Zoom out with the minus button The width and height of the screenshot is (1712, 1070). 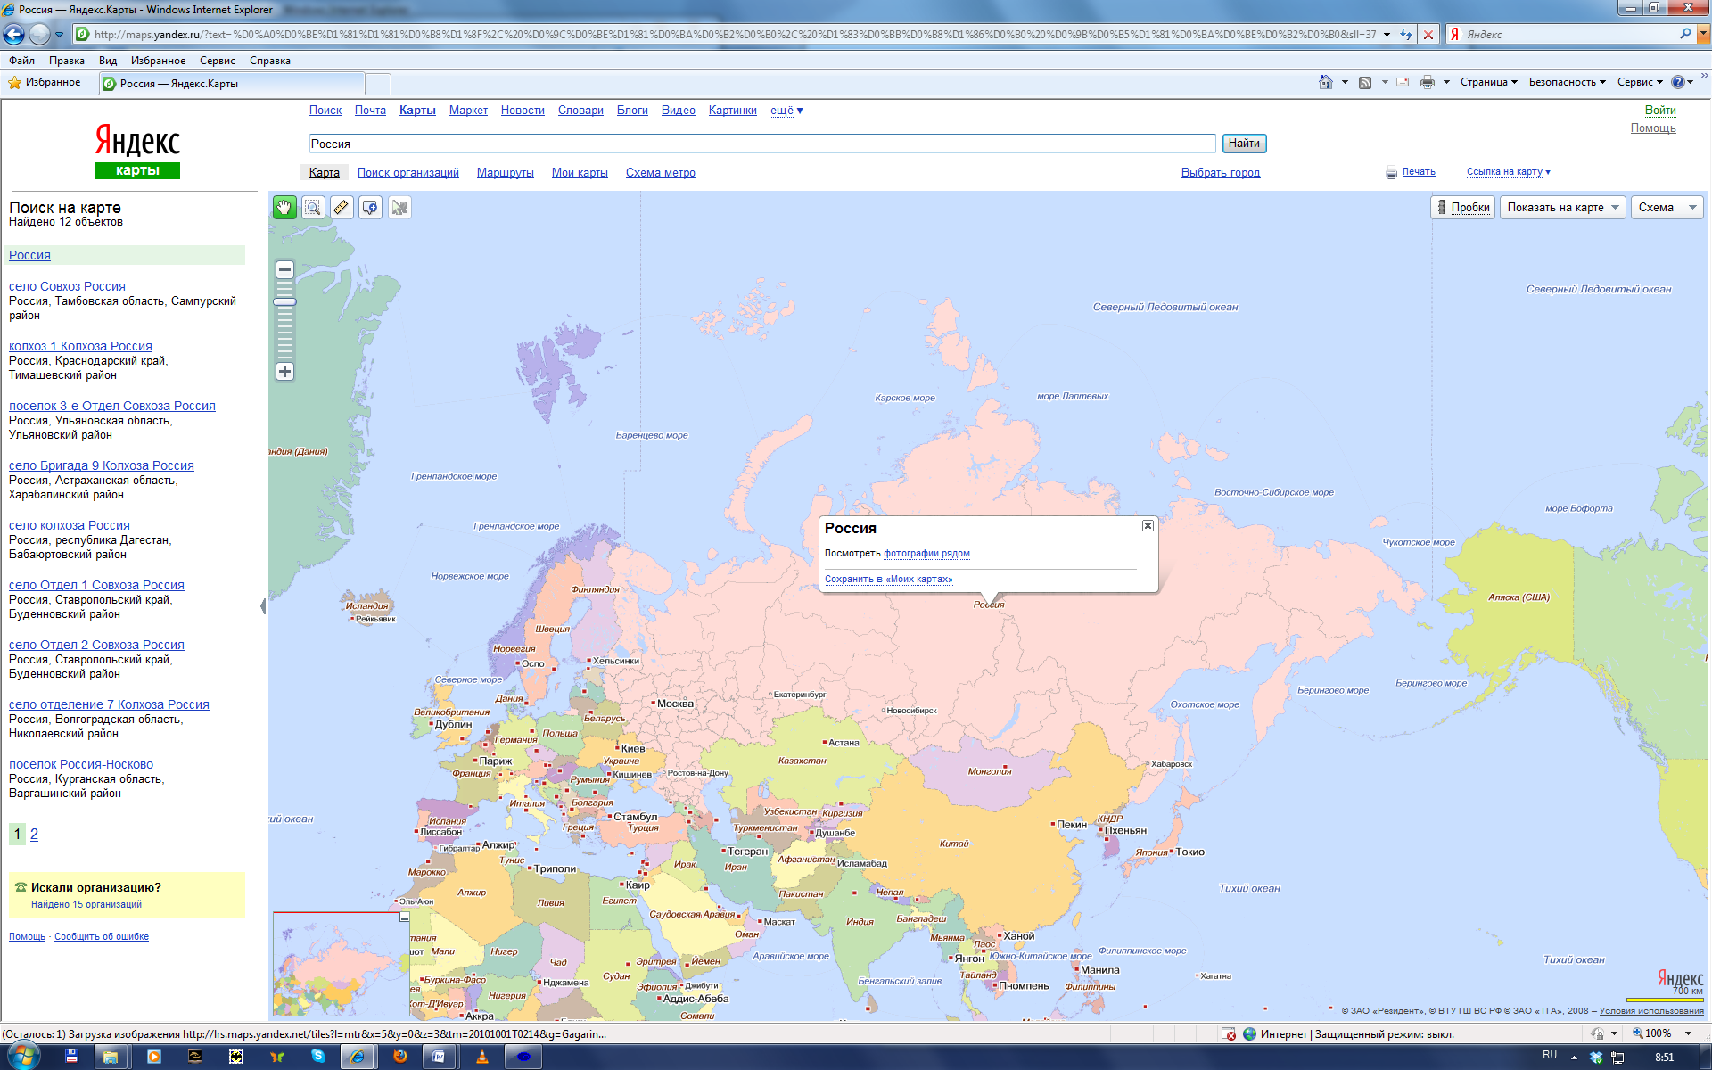point(284,269)
